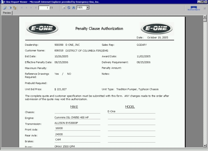The width and height of the screenshot is (208, 151).
Task: Click the date 'October 19, 2005'
Action: point(158,38)
